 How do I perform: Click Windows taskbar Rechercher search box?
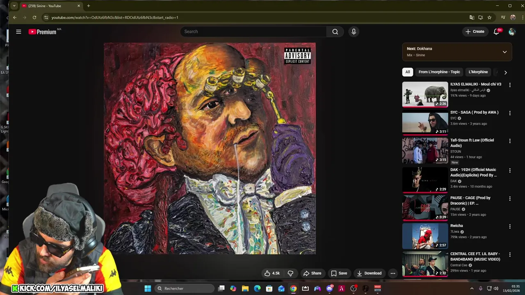pyautogui.click(x=184, y=288)
